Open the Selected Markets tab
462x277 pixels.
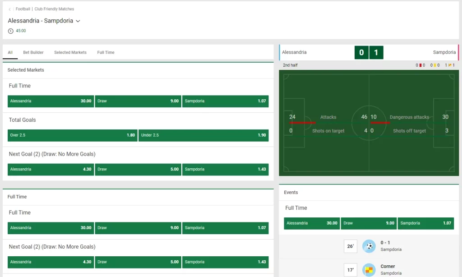point(70,52)
